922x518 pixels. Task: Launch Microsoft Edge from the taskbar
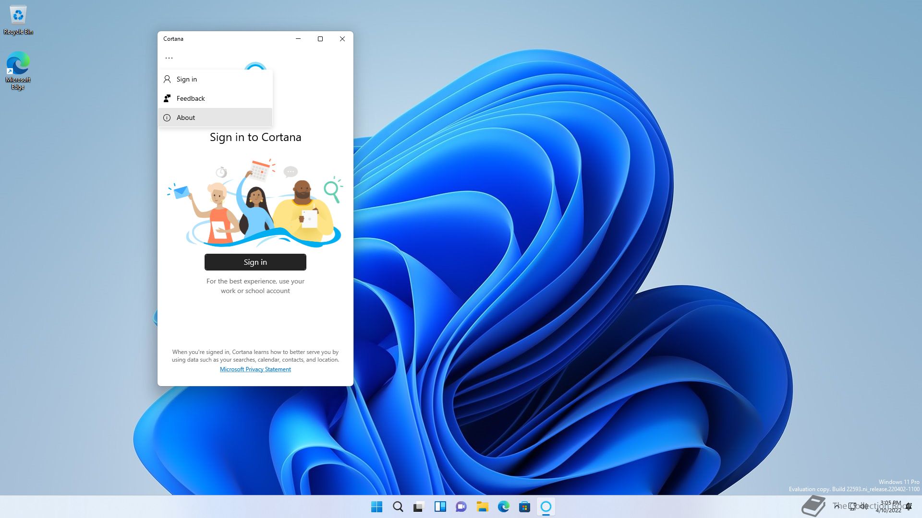pos(504,506)
